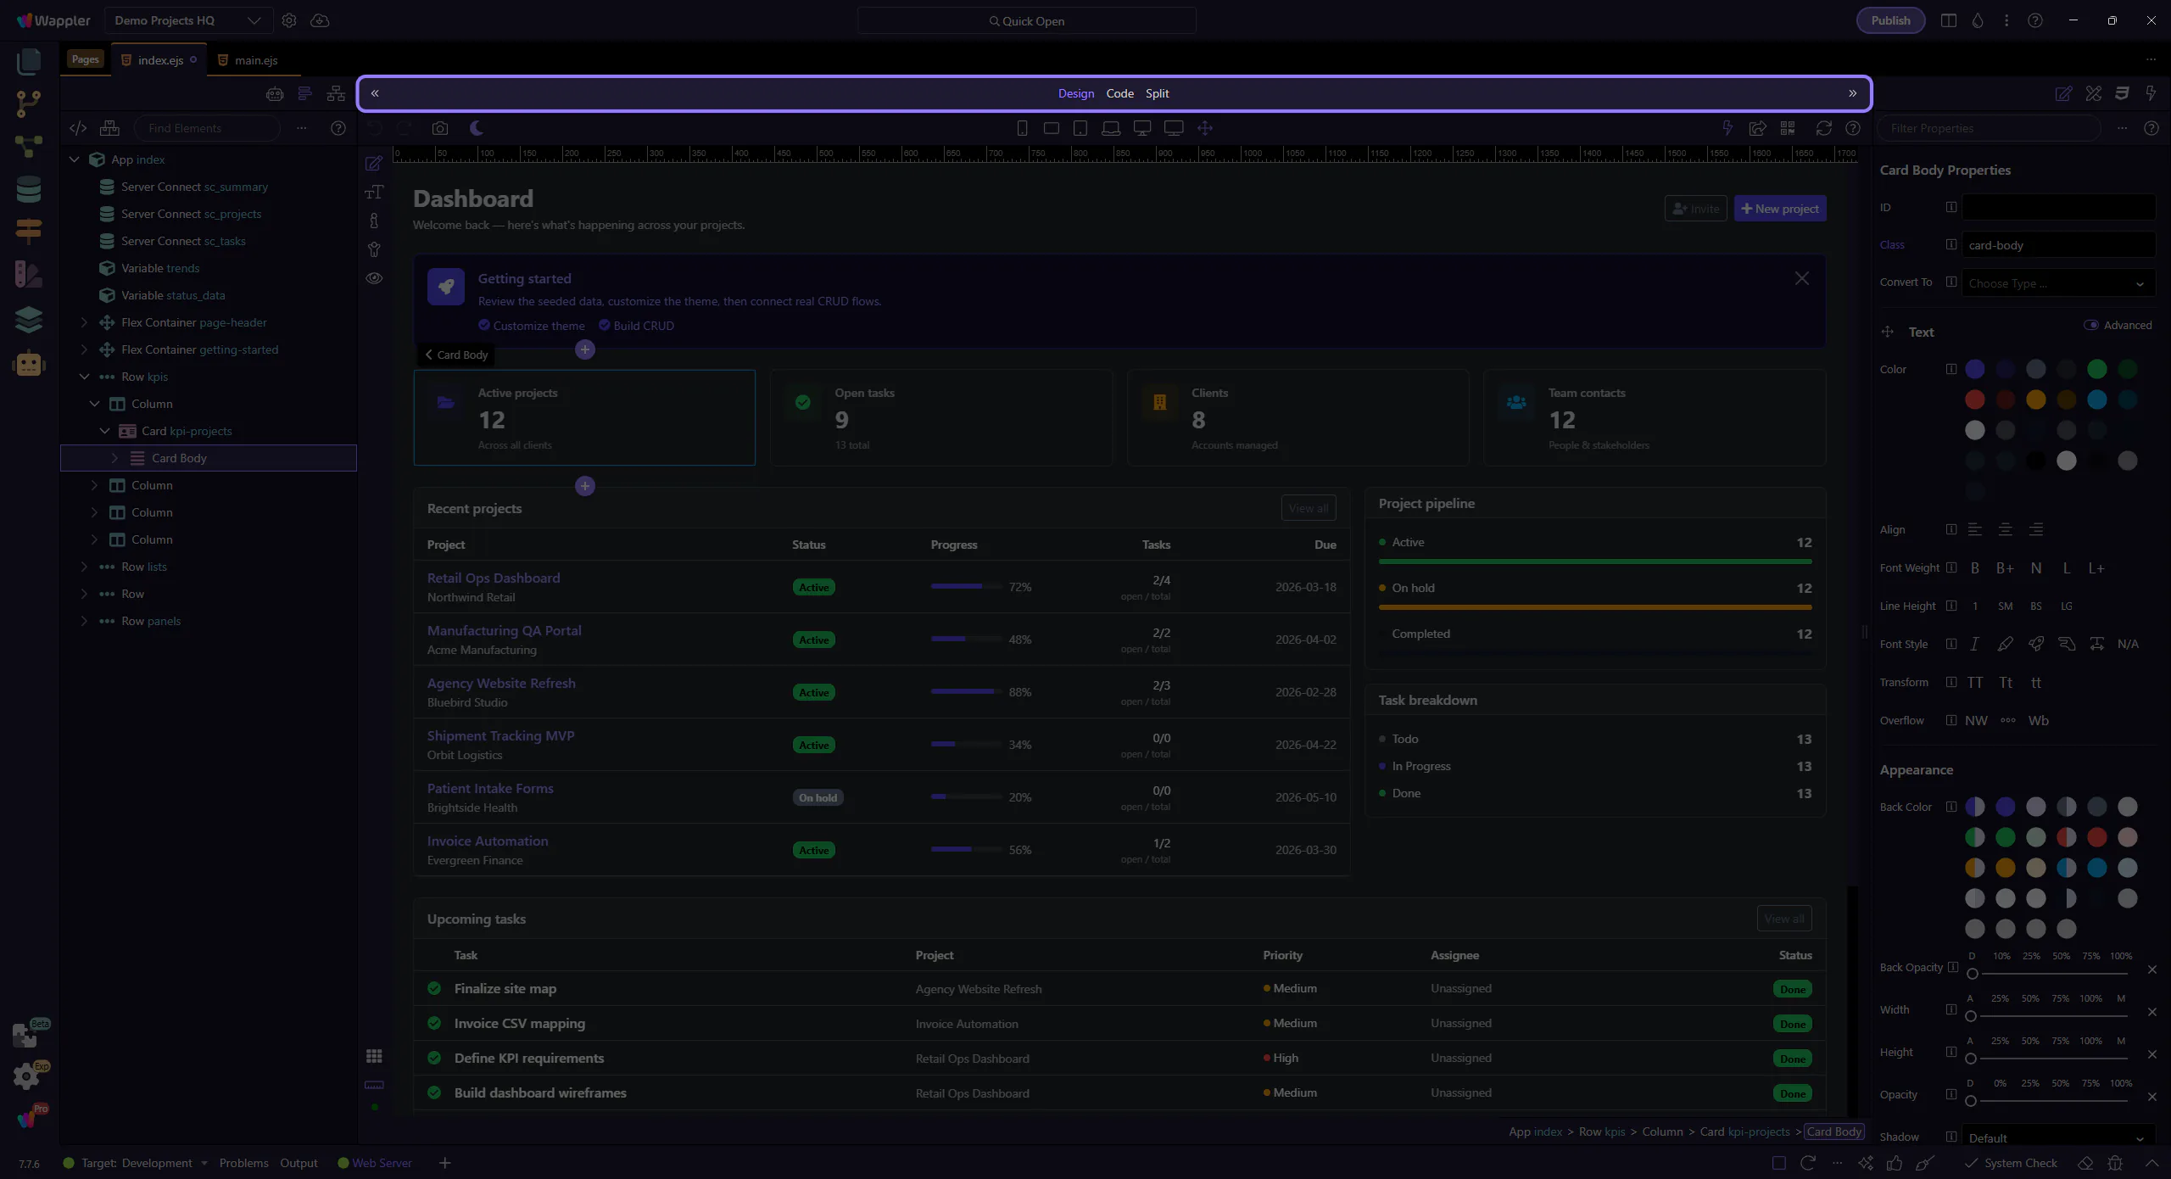Switch to Code view tab

[1119, 93]
